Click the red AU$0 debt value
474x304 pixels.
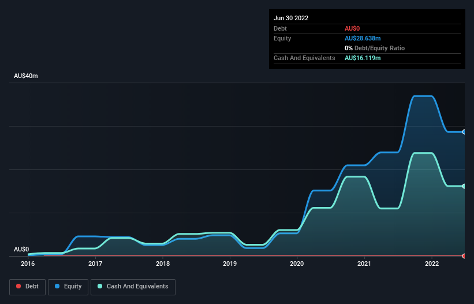(x=352, y=28)
